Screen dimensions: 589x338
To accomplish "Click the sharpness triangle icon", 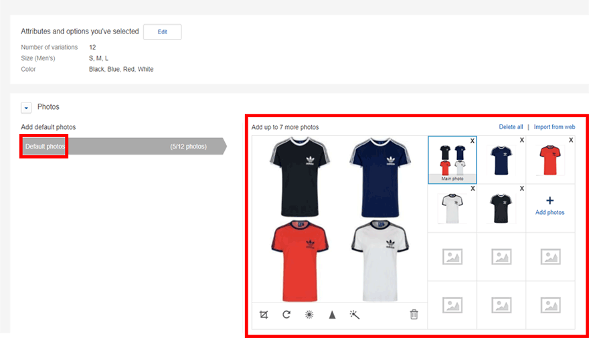I will (332, 315).
